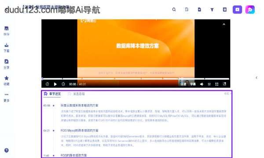The width and height of the screenshot is (264, 158).
Task: Click the purple video panel button at top right
Action: point(237,10)
